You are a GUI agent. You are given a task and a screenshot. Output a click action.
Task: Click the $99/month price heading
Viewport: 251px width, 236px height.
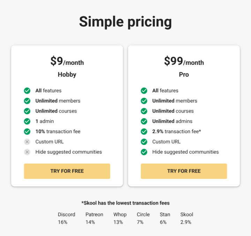(184, 61)
